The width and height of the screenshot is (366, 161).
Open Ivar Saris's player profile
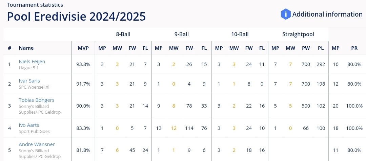(x=29, y=81)
